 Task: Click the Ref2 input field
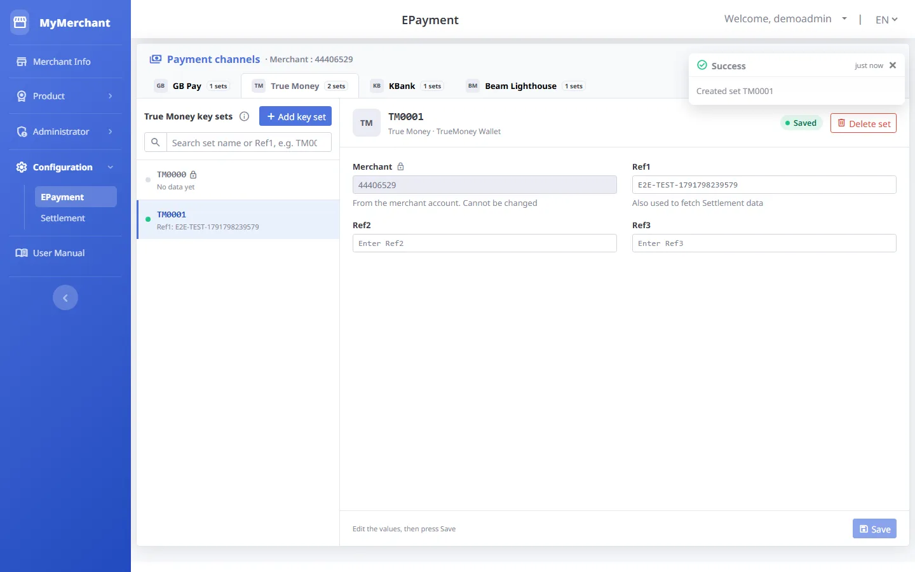[485, 243]
